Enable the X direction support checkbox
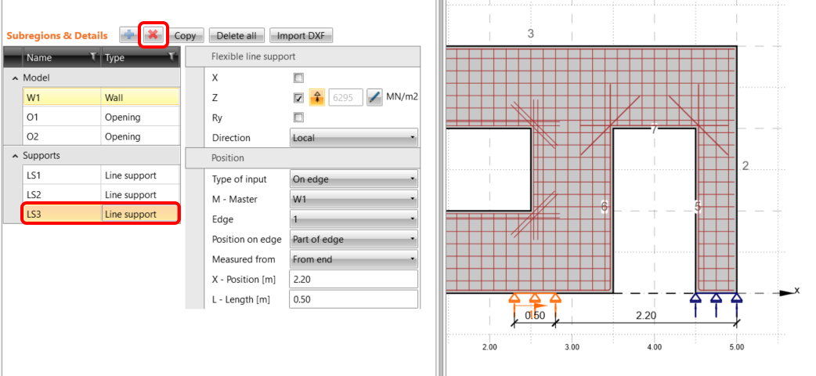Viewport: 816px width, 376px height. coord(298,78)
